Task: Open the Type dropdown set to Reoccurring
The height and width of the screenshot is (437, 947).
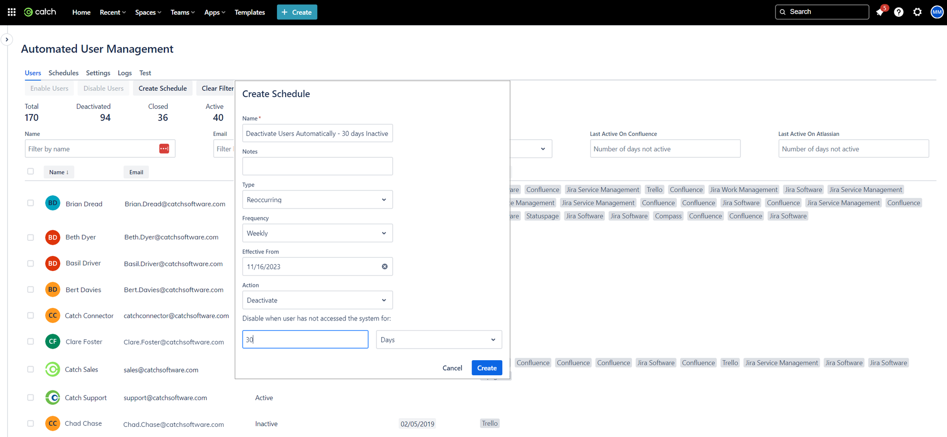Action: click(317, 200)
